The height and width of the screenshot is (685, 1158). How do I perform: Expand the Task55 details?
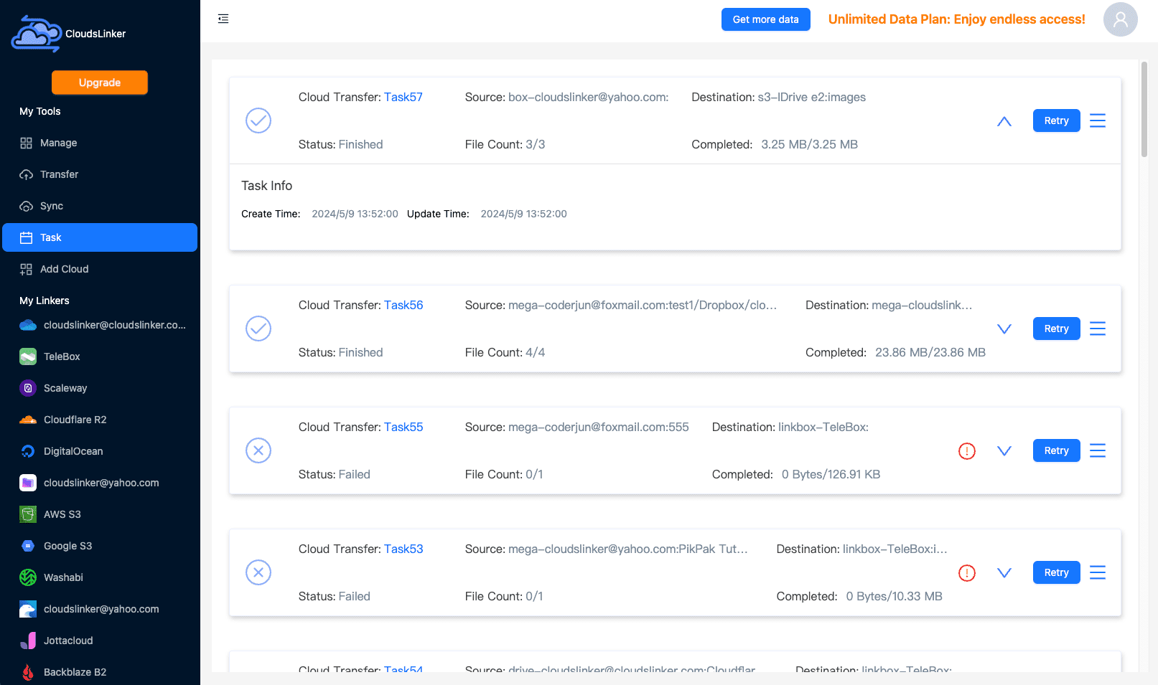pos(1004,450)
